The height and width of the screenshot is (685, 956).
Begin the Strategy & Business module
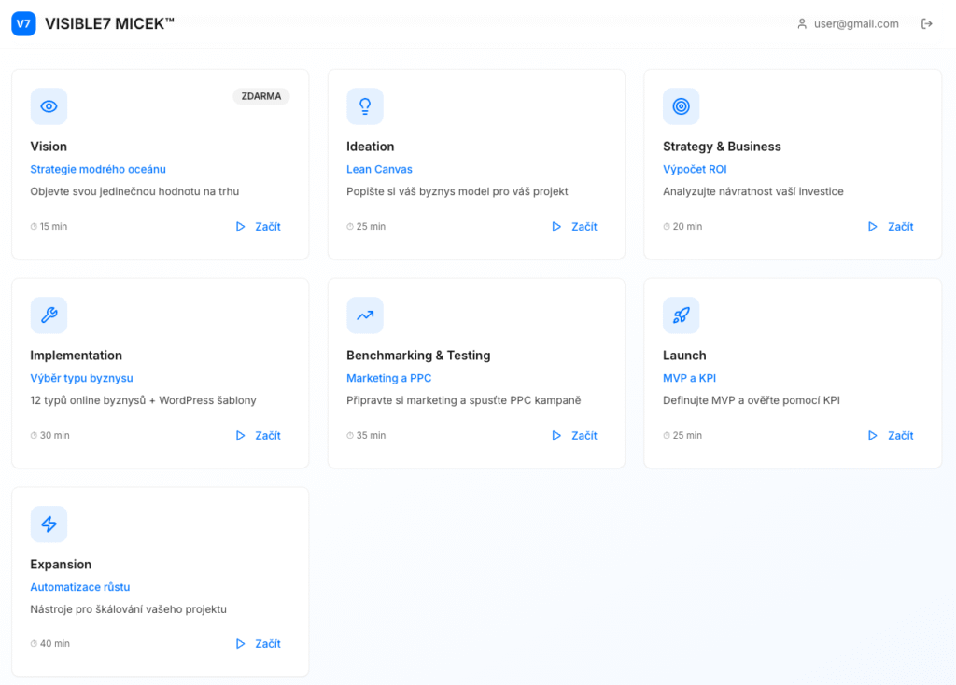click(x=891, y=227)
